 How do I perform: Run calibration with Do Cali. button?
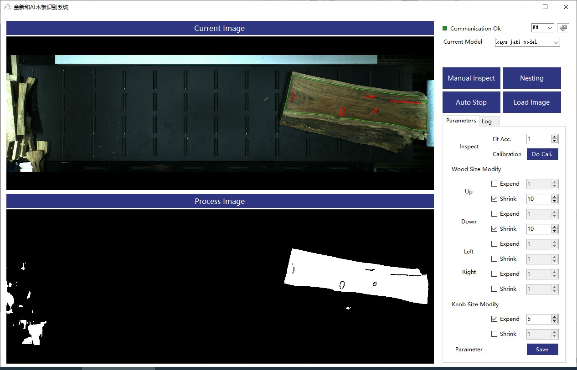542,154
